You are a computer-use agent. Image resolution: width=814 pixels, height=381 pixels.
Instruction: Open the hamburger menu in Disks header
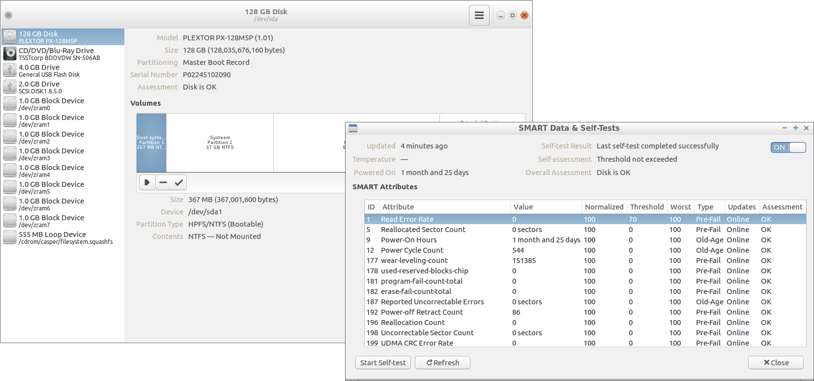pos(479,15)
